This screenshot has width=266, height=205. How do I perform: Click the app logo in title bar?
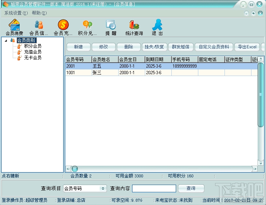click(5, 4)
